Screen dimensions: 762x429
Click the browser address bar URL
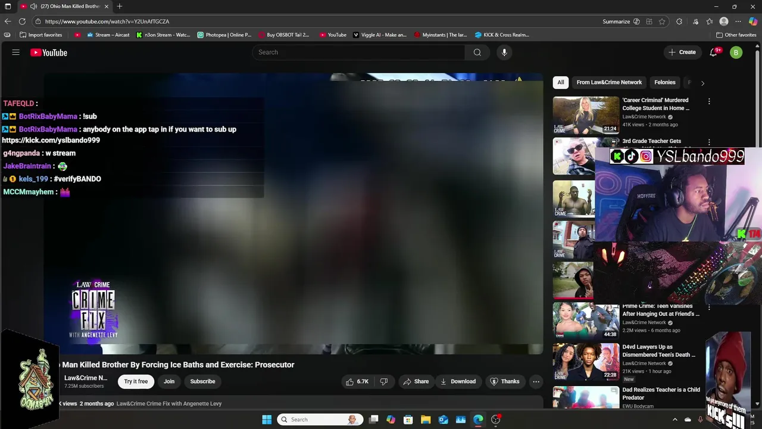pos(107,21)
